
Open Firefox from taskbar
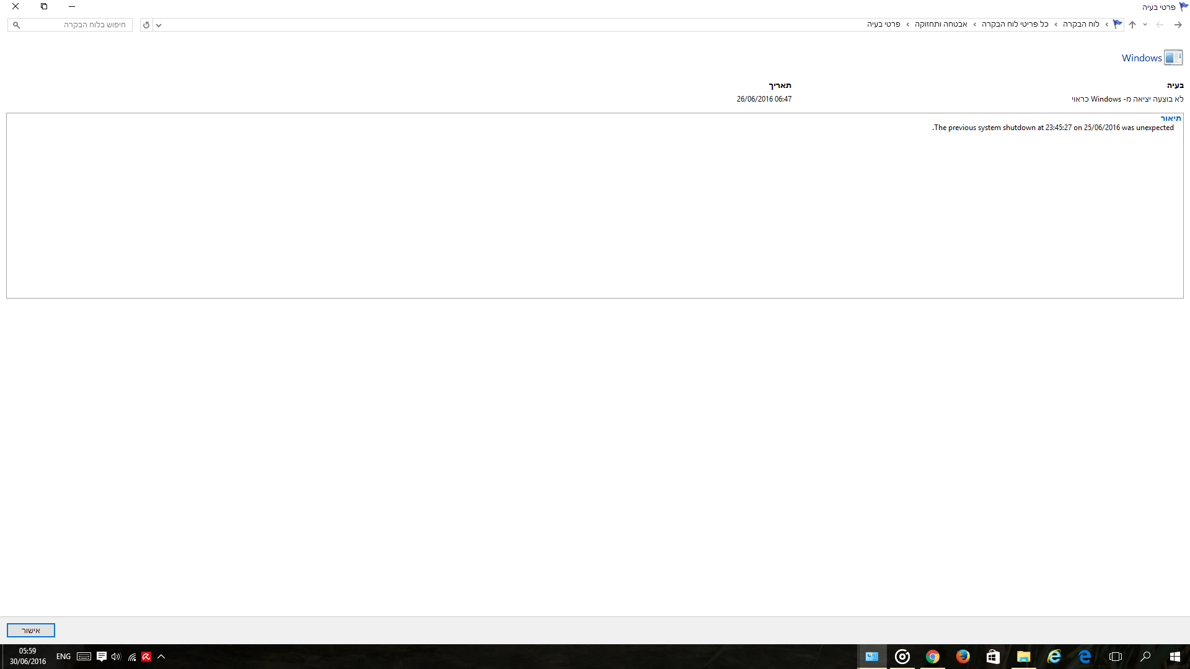(963, 657)
